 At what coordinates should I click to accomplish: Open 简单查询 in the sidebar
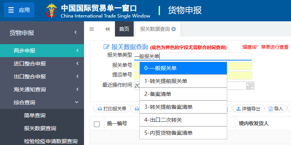pyautogui.click(x=35, y=115)
